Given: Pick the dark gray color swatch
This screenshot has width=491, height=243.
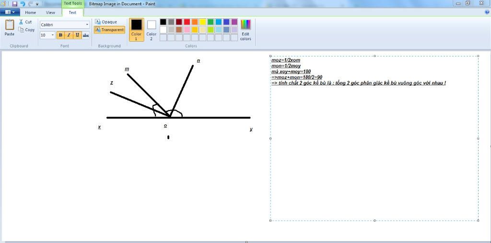Looking at the screenshot, I should click(171, 22).
